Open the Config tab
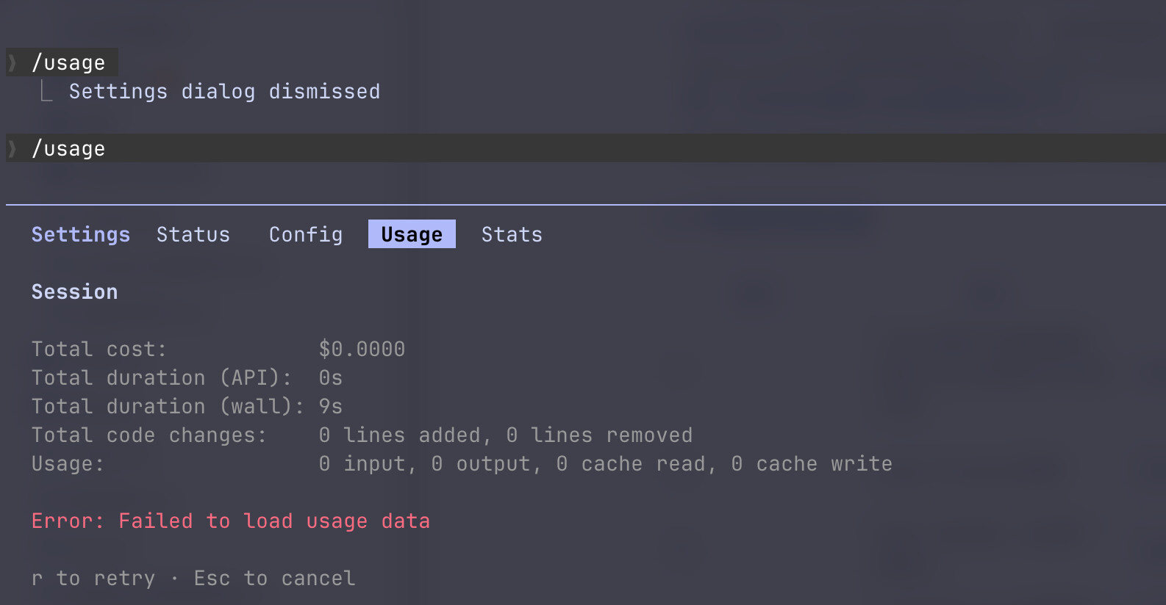This screenshot has height=605, width=1166. coord(306,234)
